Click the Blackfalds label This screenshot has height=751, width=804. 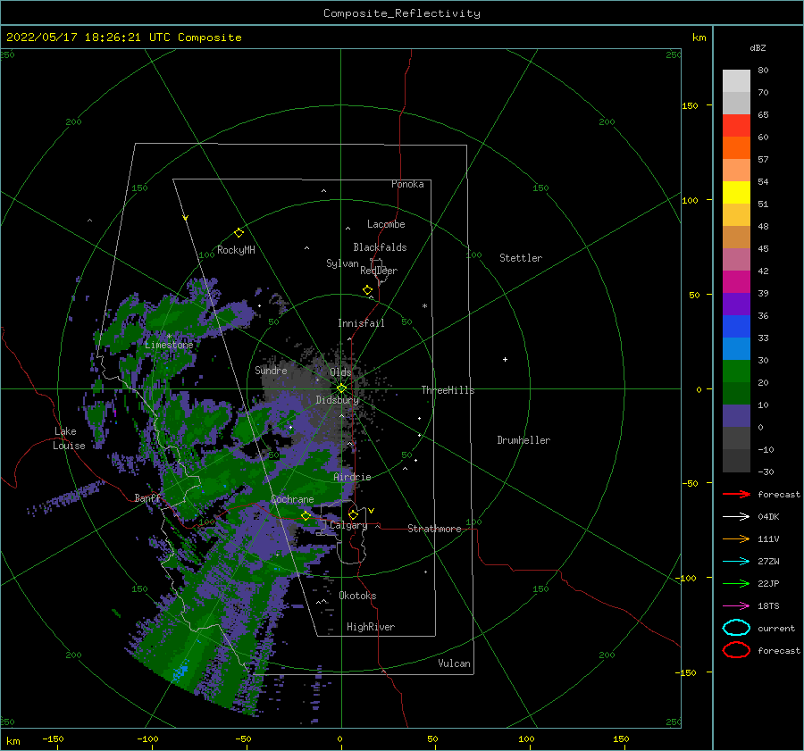pos(380,247)
